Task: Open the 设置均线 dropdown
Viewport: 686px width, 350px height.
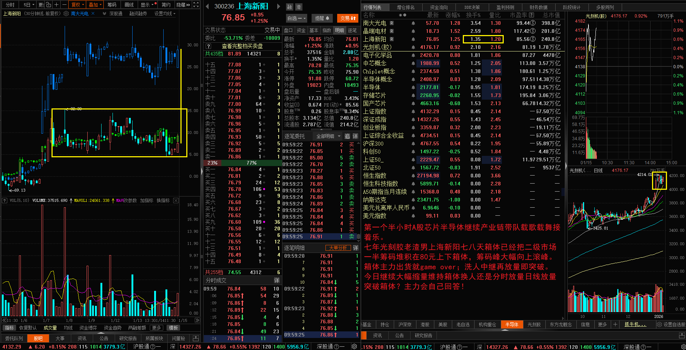Action: click(165, 14)
